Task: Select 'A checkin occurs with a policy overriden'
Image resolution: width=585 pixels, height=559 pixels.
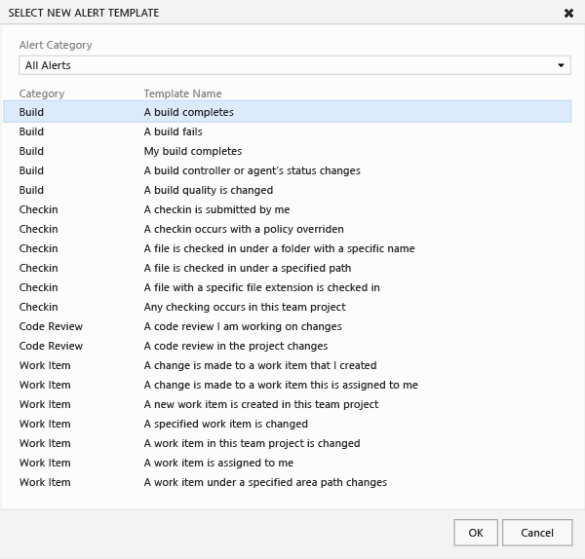Action: [288, 229]
